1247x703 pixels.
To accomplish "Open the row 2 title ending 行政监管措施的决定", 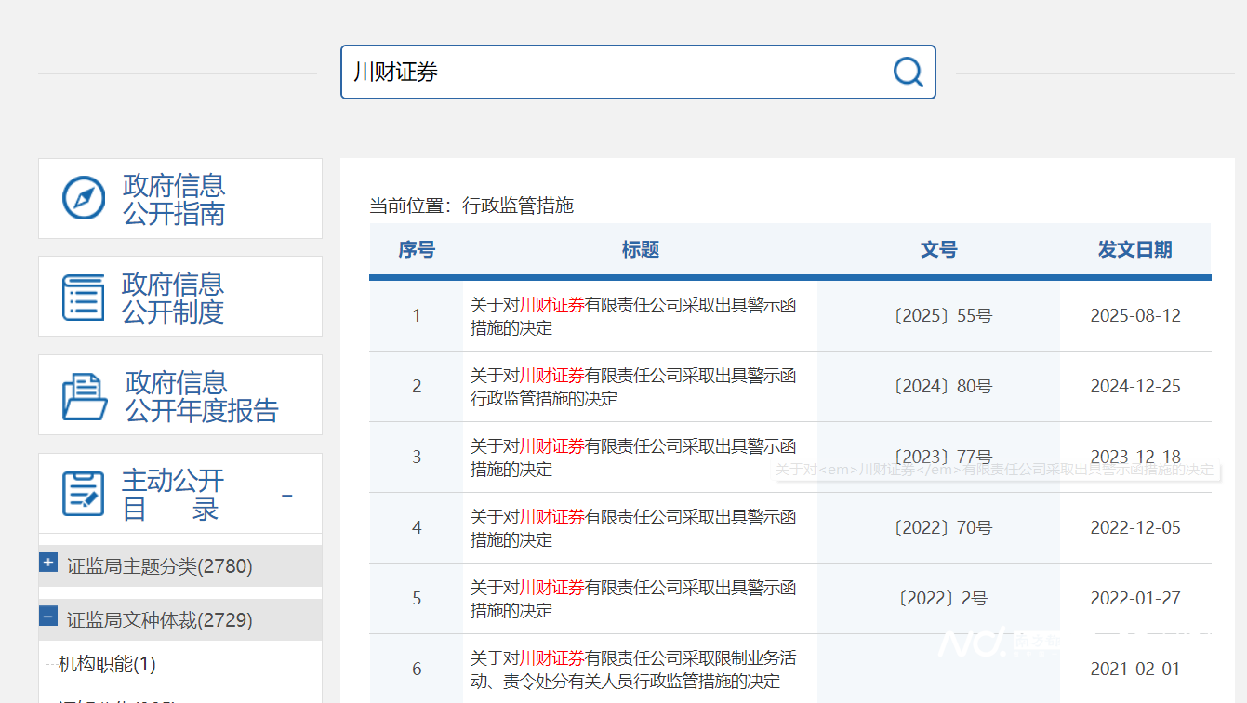I will pos(633,387).
